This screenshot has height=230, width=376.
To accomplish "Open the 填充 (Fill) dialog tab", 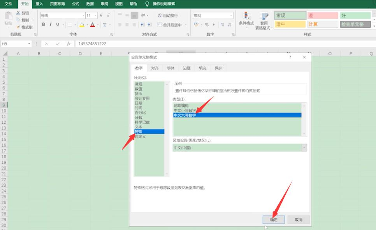I will pyautogui.click(x=203, y=68).
